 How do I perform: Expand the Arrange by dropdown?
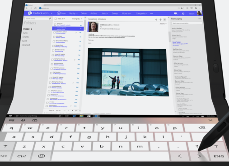click(77, 19)
